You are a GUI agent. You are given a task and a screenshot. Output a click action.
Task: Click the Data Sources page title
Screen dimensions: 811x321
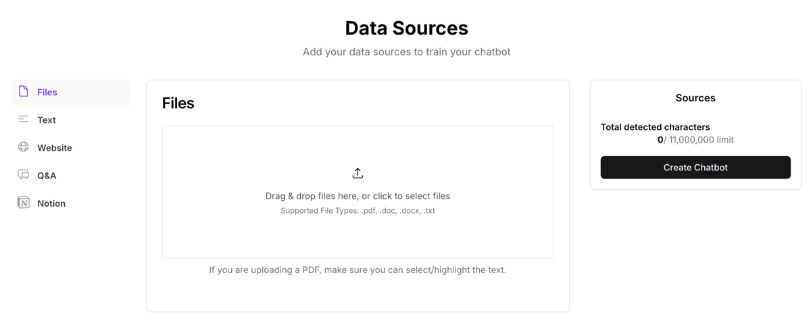[x=406, y=28]
